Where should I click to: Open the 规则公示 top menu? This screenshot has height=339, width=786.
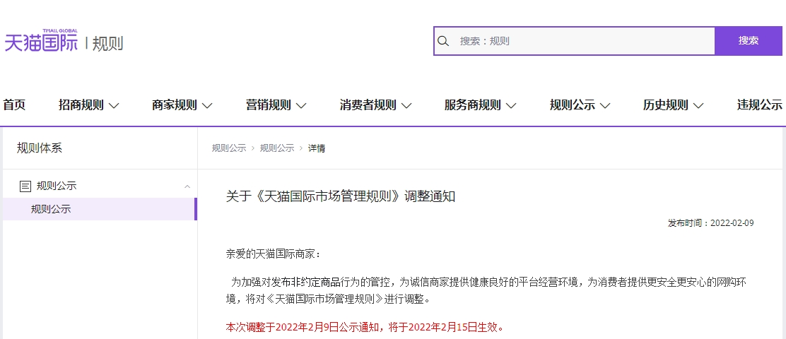click(573, 105)
